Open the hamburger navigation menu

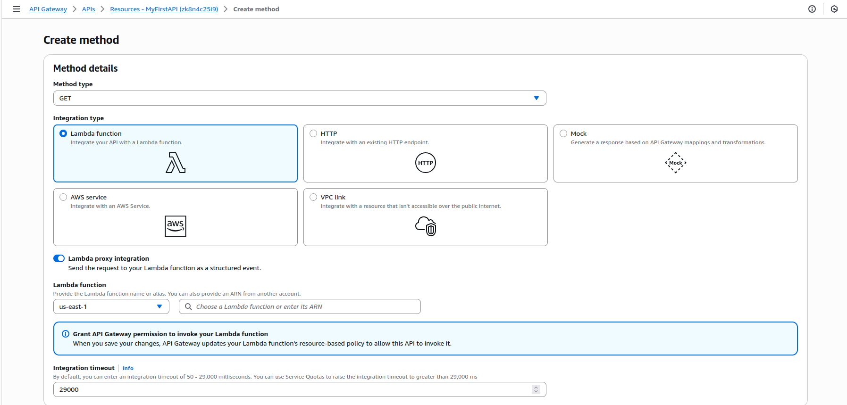click(x=17, y=9)
